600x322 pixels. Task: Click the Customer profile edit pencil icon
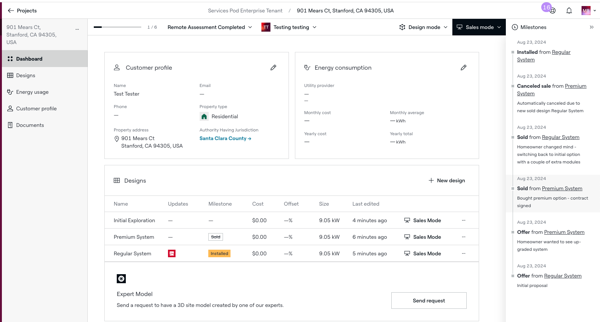273,67
